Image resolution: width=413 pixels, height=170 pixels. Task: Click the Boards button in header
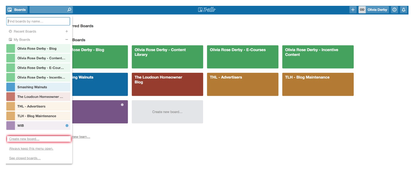point(17,10)
